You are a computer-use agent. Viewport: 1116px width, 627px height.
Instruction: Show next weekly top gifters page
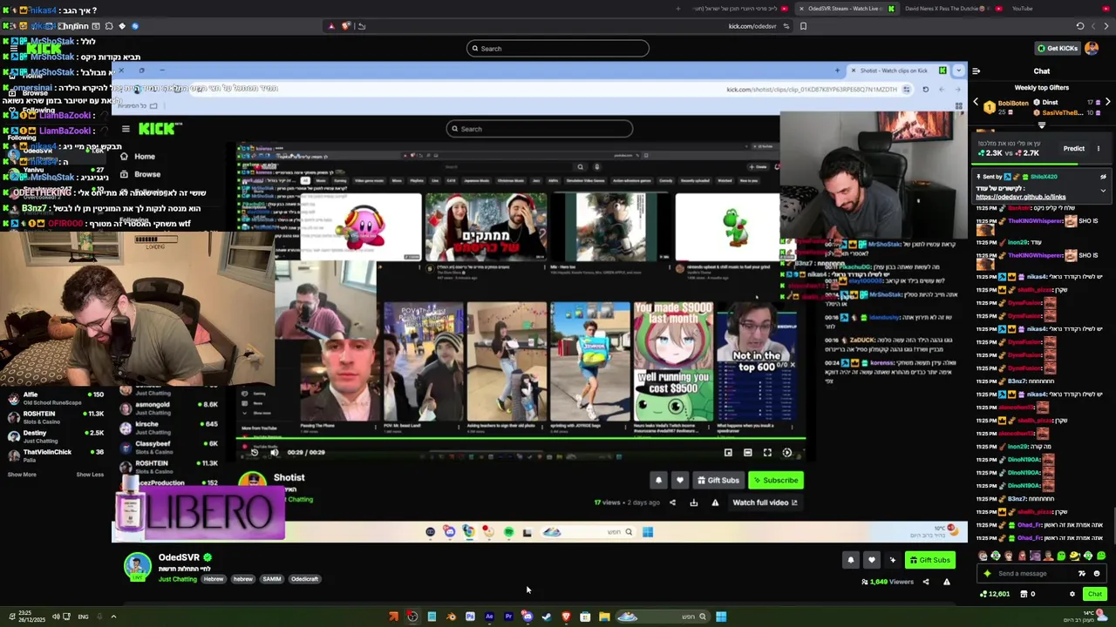coord(1107,103)
